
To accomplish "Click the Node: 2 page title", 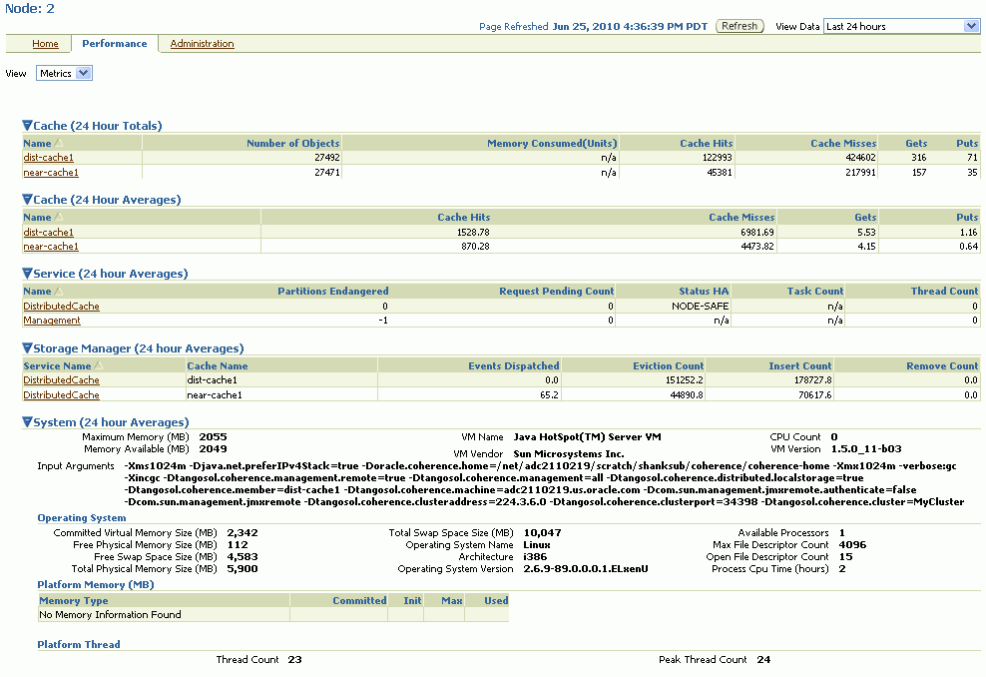I will [x=30, y=9].
